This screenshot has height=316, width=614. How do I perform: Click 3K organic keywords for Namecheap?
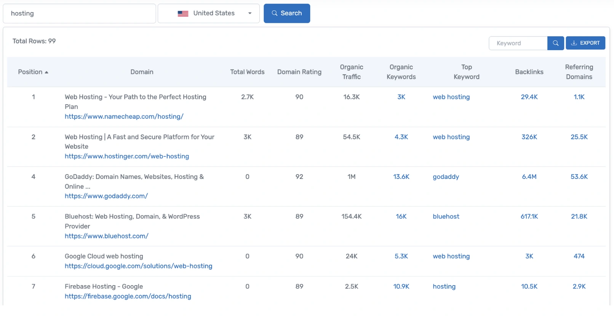tap(401, 97)
